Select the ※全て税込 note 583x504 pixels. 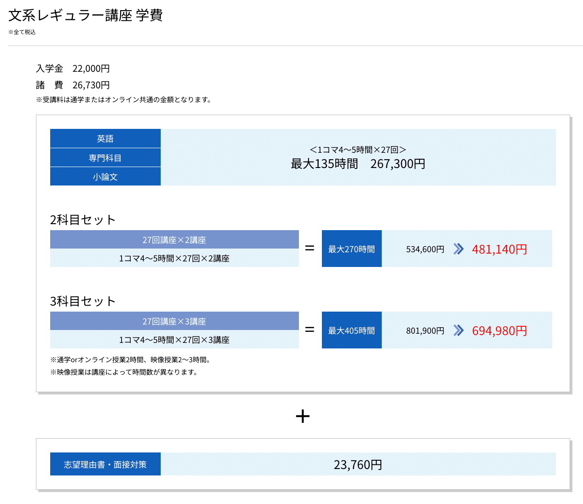tap(22, 32)
